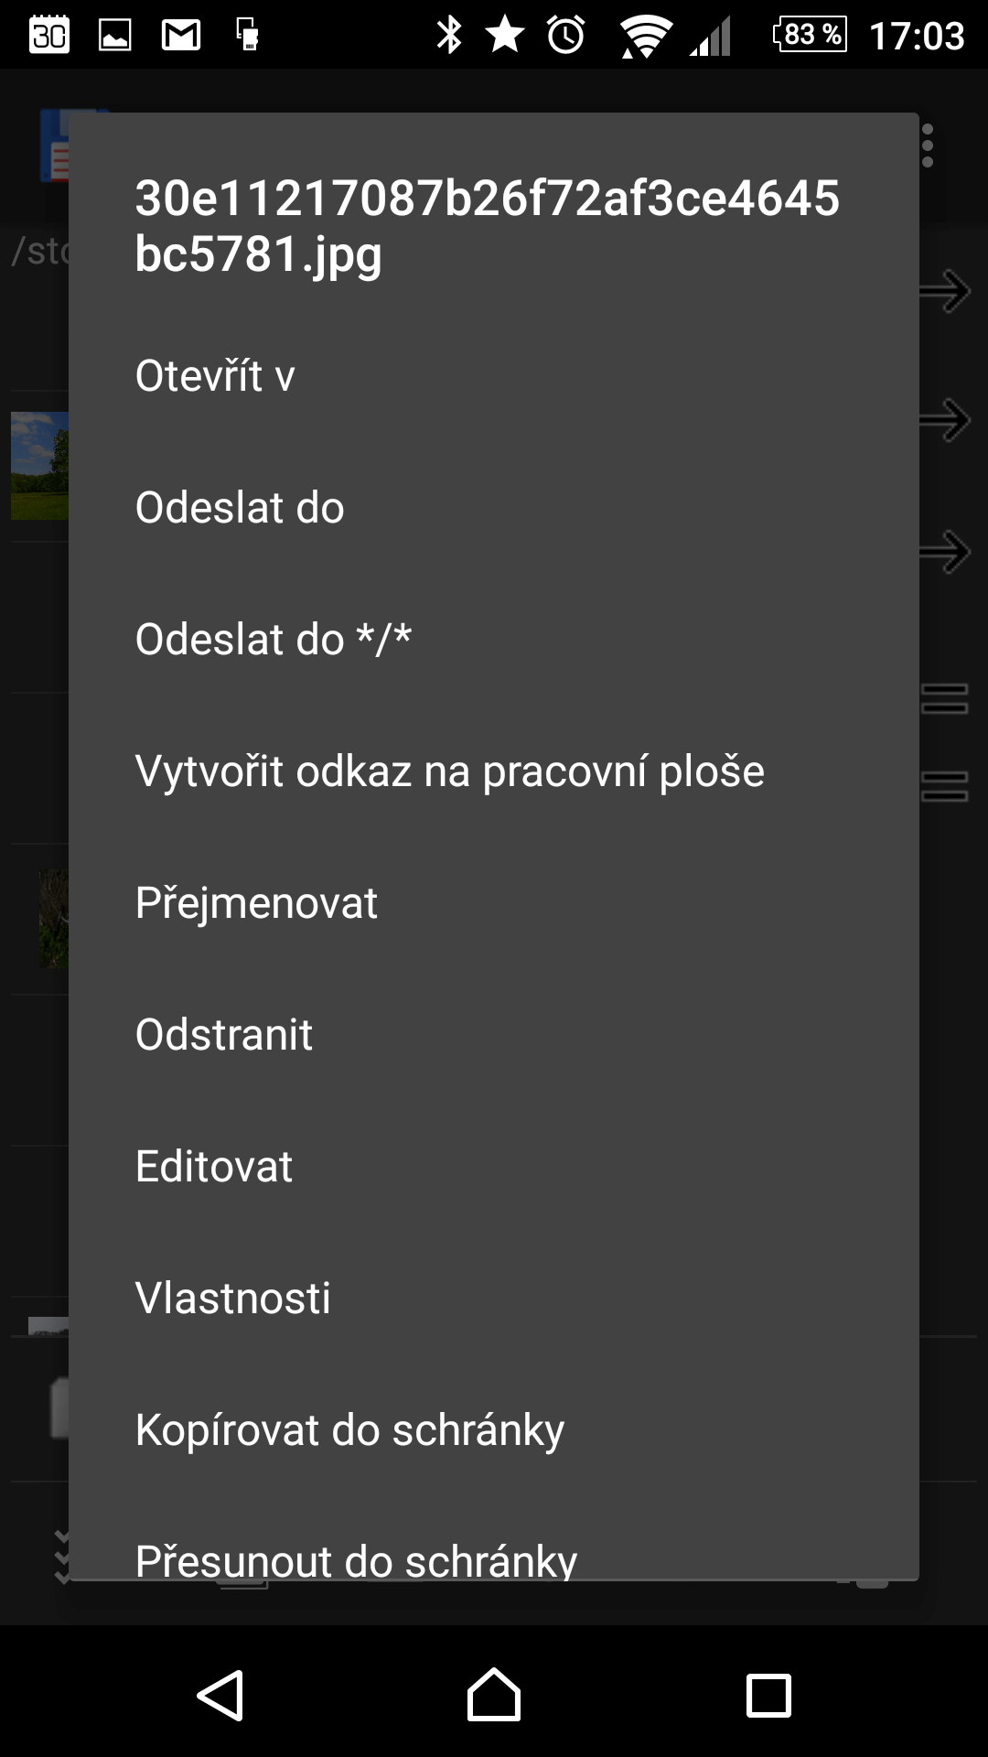Select 'Kopírovat do schránky'
Viewport: 988px width, 1757px height.
click(494, 1430)
